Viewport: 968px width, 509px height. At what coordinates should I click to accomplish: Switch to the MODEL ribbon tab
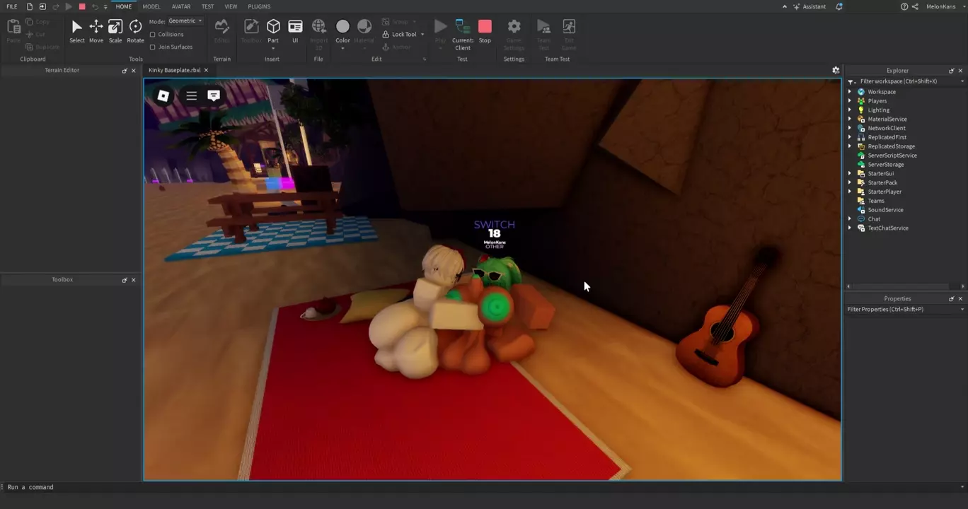pos(151,6)
